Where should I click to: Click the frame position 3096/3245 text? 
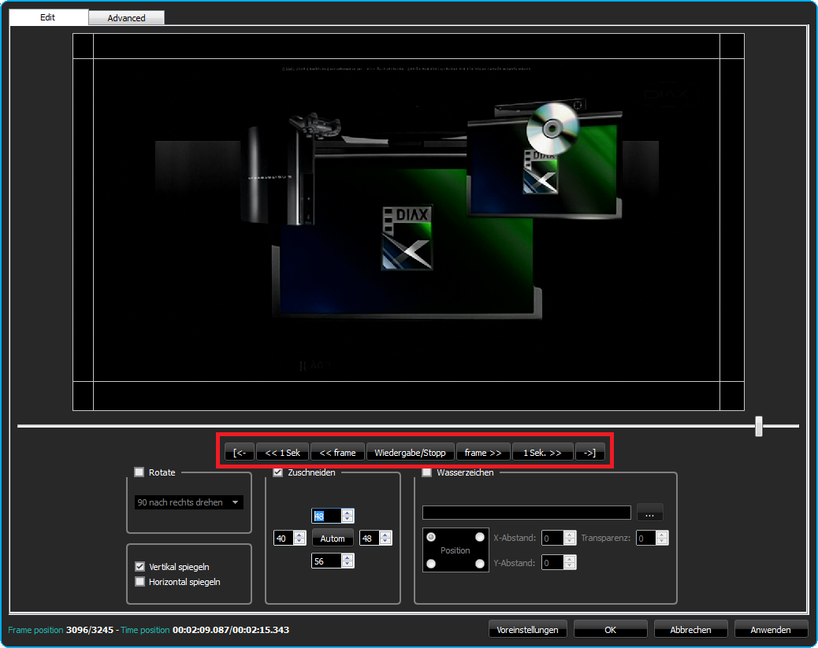pyautogui.click(x=90, y=630)
